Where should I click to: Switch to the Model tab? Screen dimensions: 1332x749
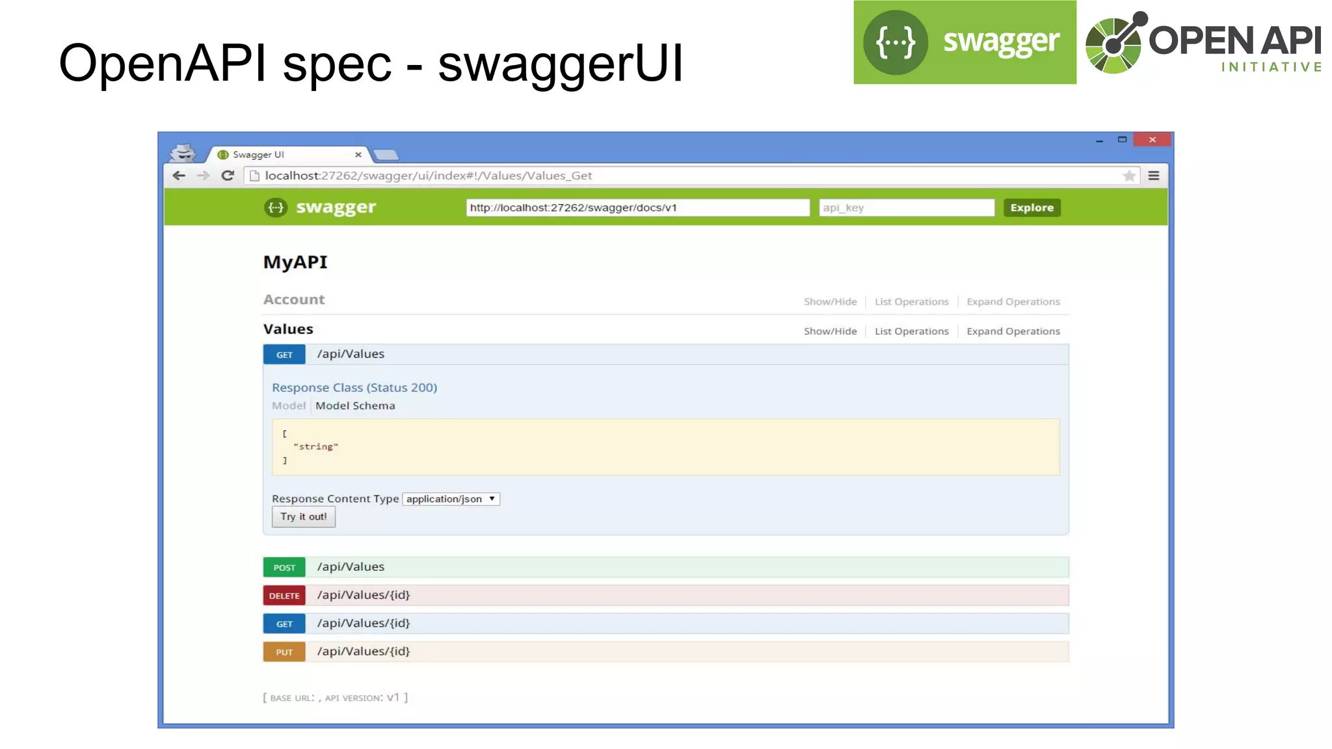(288, 406)
